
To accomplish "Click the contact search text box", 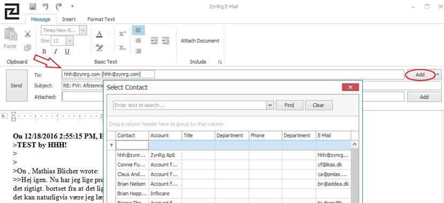I will coord(190,105).
